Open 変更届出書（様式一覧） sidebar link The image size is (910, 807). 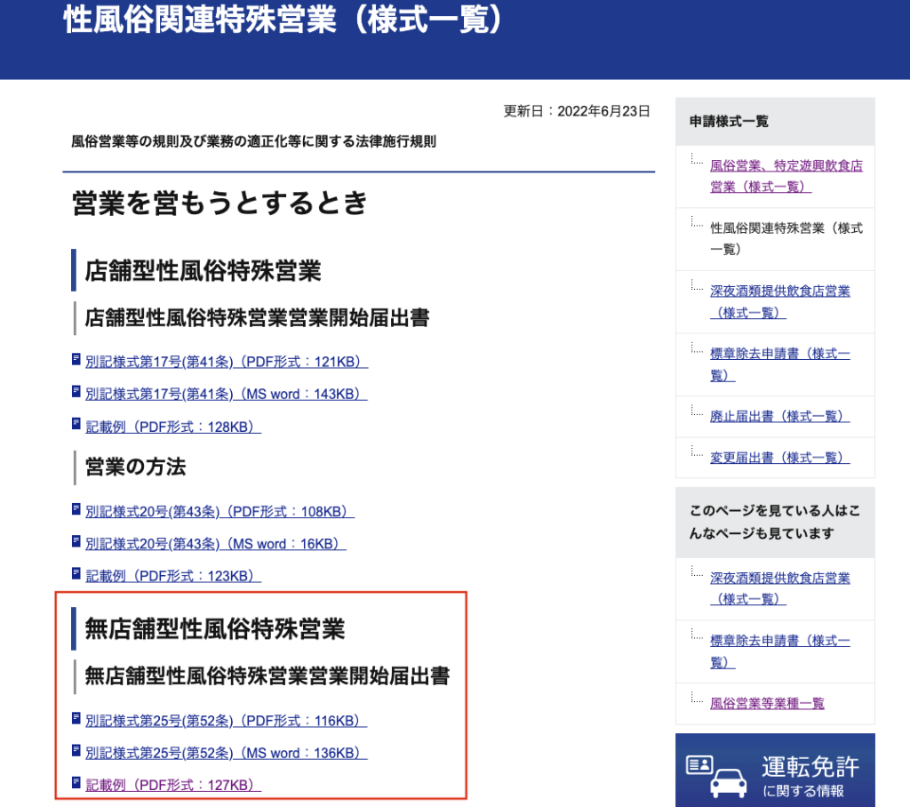point(779,458)
